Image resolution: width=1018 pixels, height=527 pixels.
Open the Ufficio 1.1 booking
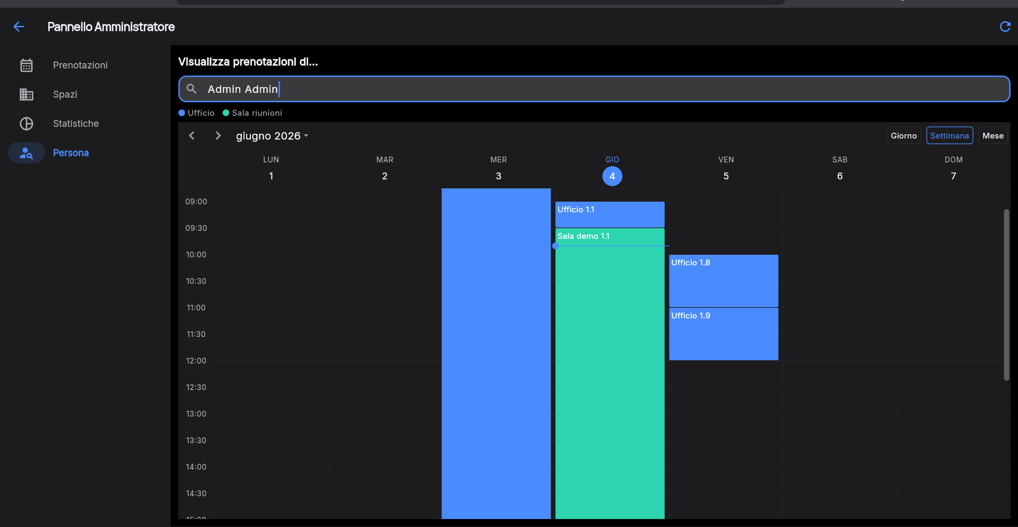pos(610,214)
